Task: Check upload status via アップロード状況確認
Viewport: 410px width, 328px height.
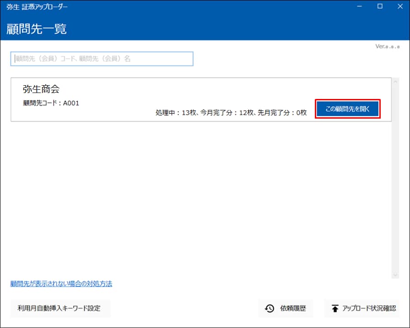Action: [x=361, y=309]
